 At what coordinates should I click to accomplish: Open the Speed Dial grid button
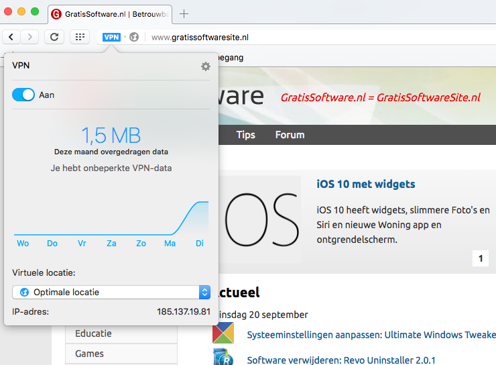pos(80,37)
